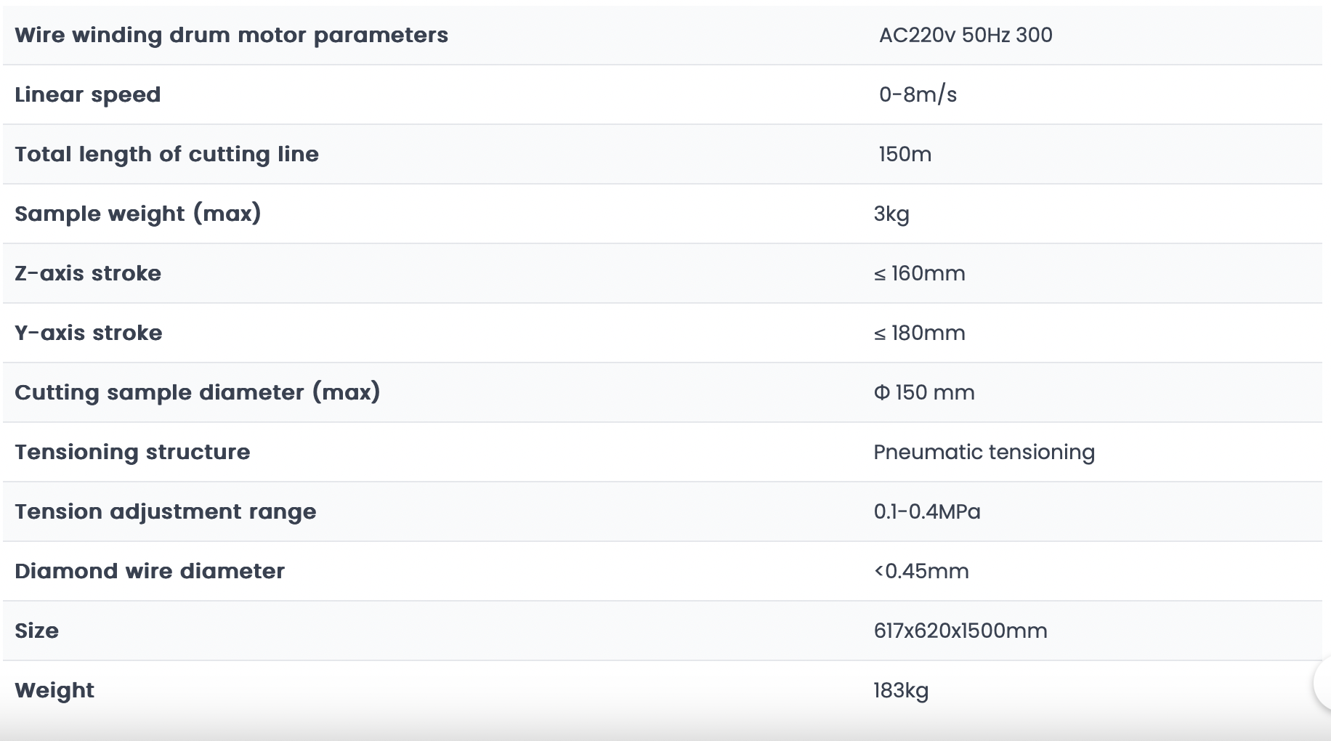1331x741 pixels.
Task: Click the partially visible round floating button
Action: pos(1324,683)
